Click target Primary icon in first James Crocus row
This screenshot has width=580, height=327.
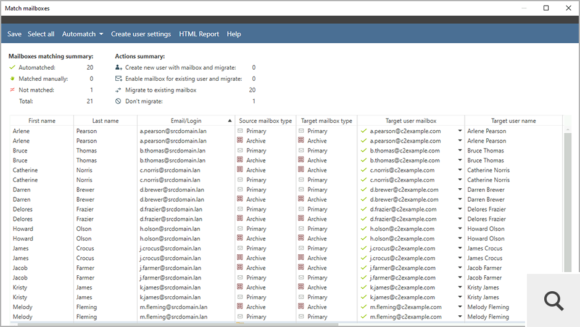[301, 248]
